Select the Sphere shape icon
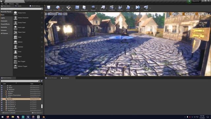 tap(15, 42)
